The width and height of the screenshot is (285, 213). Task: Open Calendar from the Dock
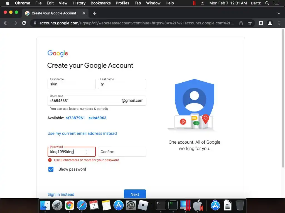[x=94, y=206]
